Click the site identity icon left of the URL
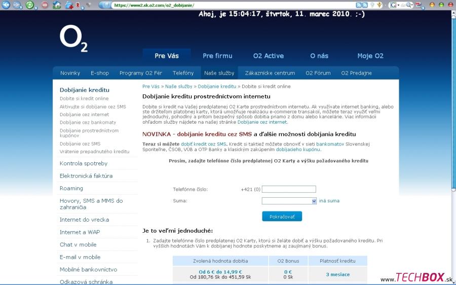Image resolution: width=456 pixels, height=285 pixels. tap(105, 5)
